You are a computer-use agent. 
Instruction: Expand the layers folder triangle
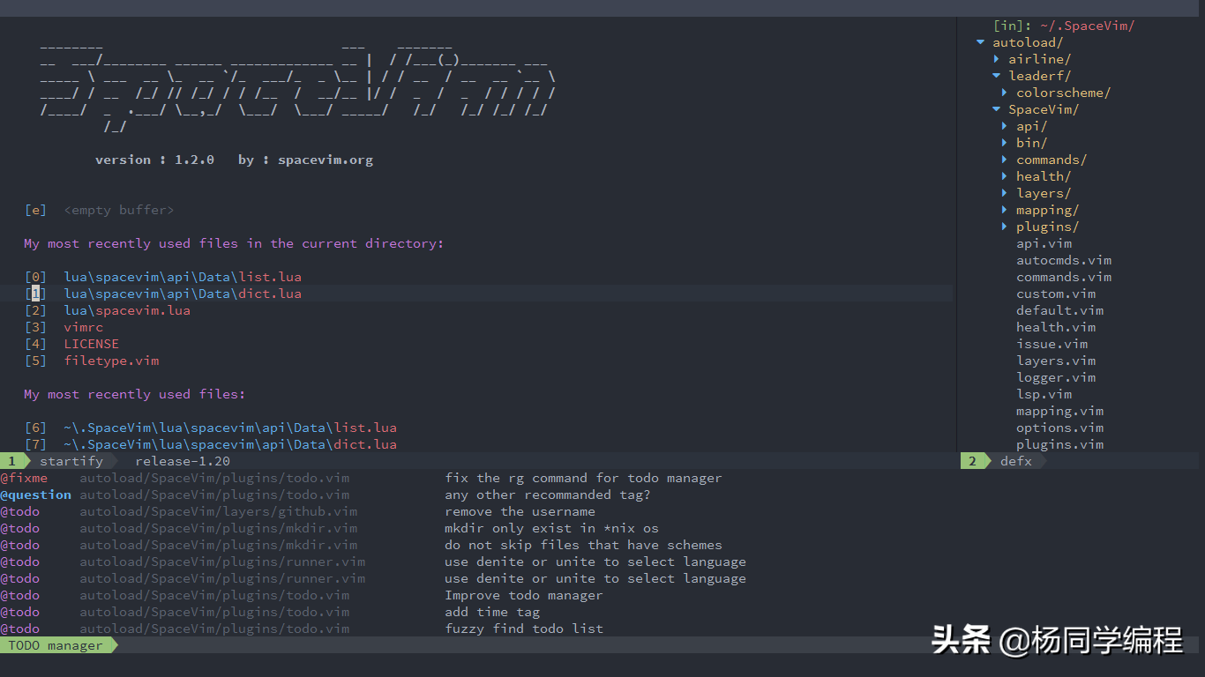coord(1005,193)
